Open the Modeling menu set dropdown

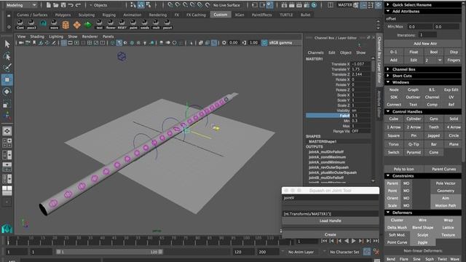[21, 5]
